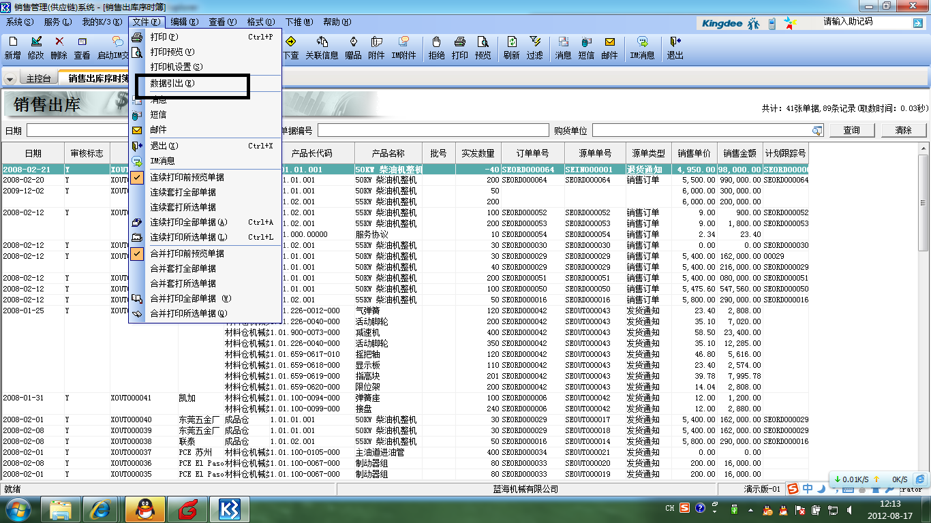Choose 合并打印全部单据(W) menu entry
This screenshot has width=931, height=523.
pyautogui.click(x=205, y=298)
